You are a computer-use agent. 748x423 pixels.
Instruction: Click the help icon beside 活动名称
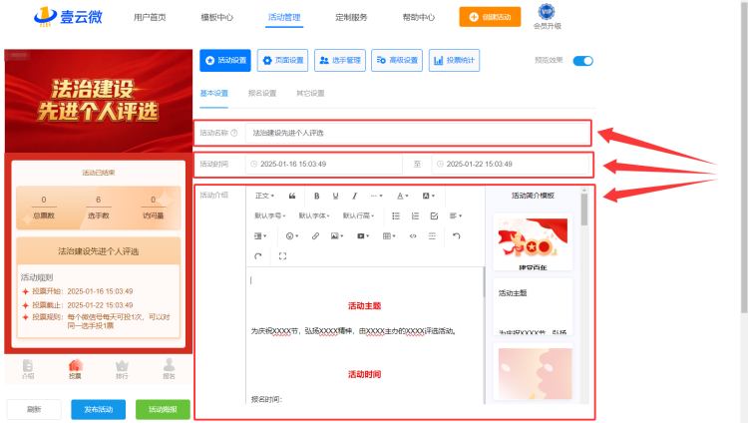[234, 133]
